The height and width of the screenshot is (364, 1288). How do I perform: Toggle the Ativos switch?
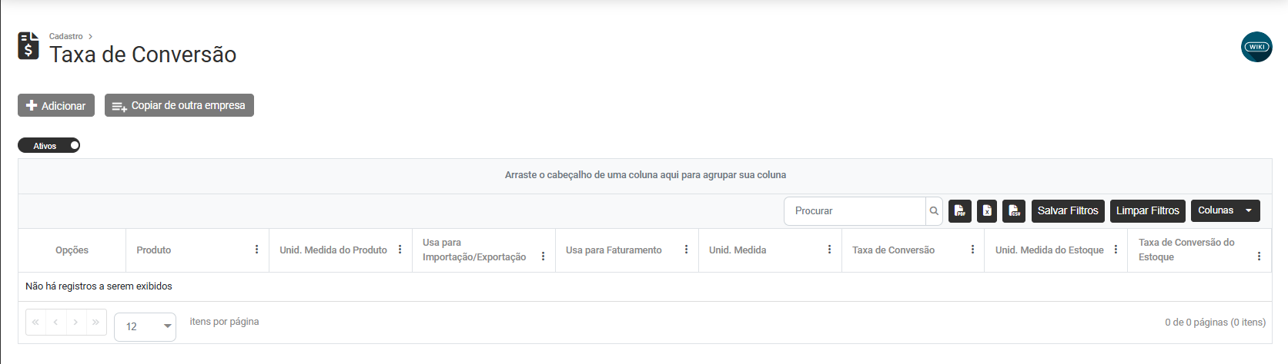[49, 145]
